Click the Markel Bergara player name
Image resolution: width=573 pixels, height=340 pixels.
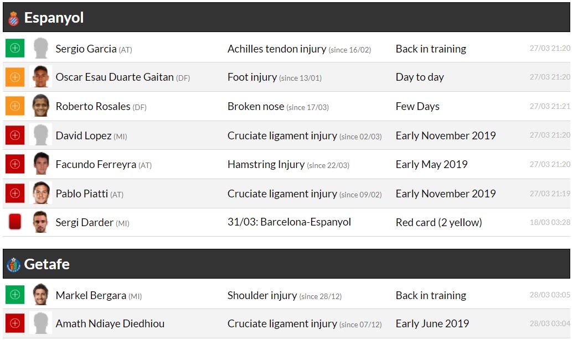tap(91, 296)
